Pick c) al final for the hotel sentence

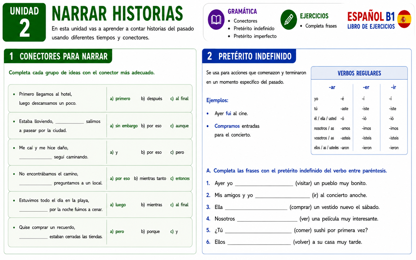tap(179, 99)
